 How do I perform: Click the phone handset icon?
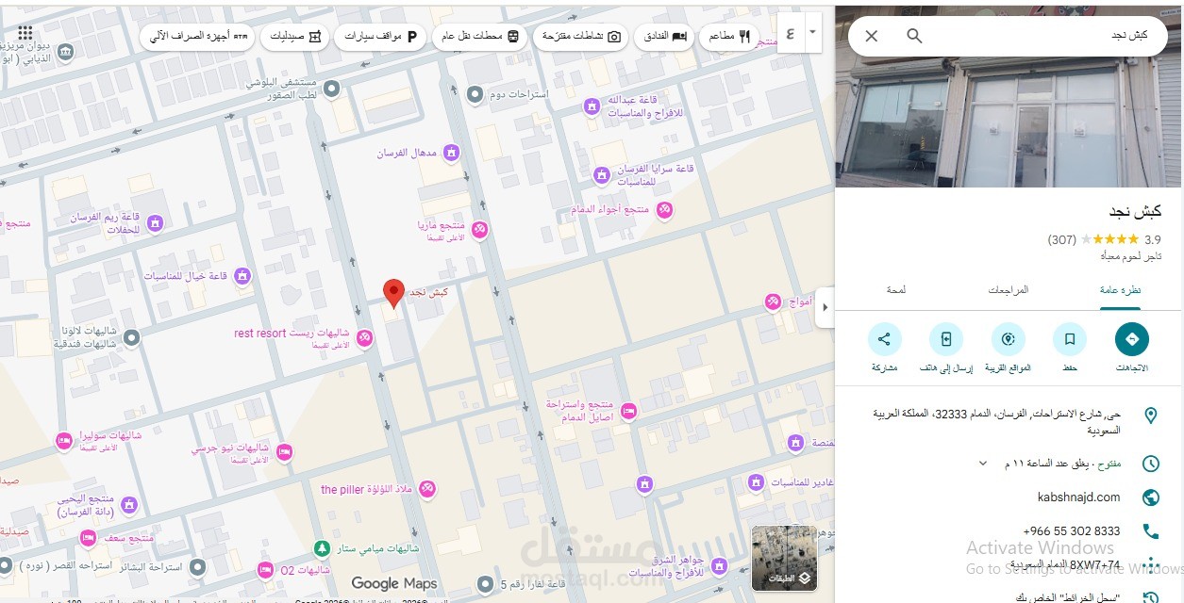coord(1151,531)
